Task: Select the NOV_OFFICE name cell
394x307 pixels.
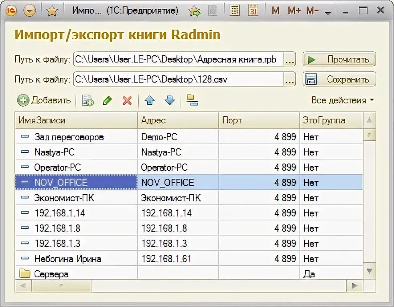Action: coord(76,182)
